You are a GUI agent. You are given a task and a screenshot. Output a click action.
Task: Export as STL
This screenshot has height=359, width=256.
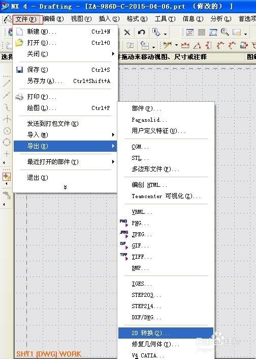click(166, 158)
